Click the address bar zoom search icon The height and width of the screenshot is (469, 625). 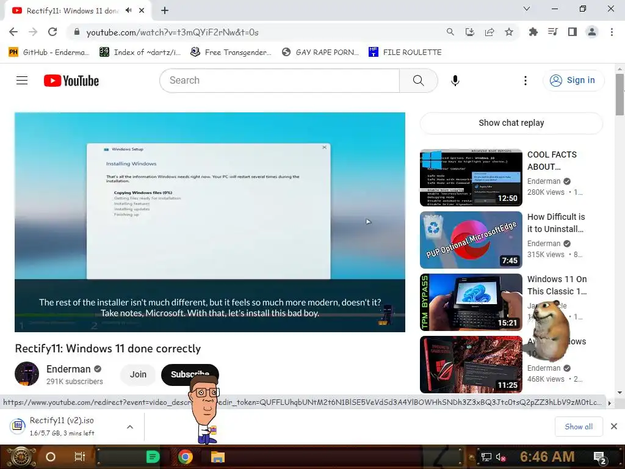[450, 32]
